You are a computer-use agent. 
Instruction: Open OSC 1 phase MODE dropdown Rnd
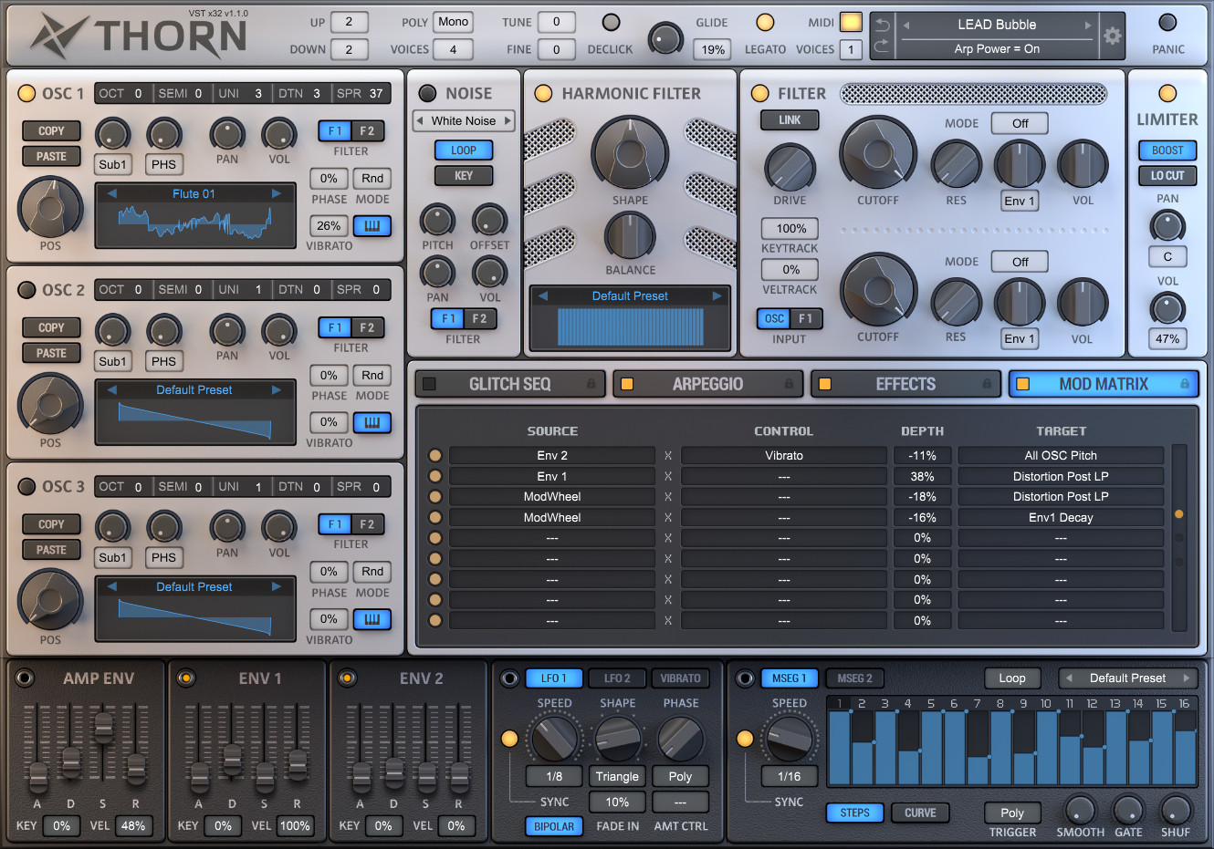coord(372,179)
